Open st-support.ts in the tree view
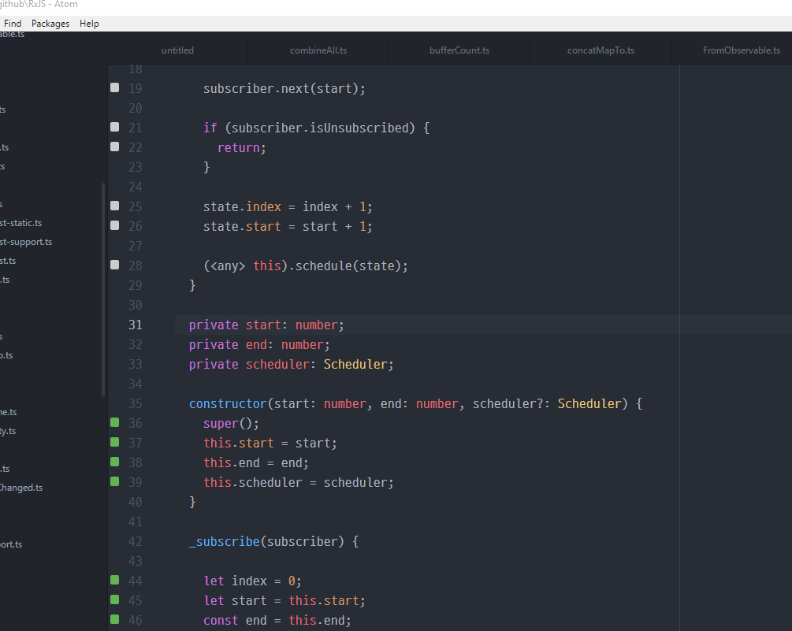The image size is (792, 631). click(x=26, y=242)
